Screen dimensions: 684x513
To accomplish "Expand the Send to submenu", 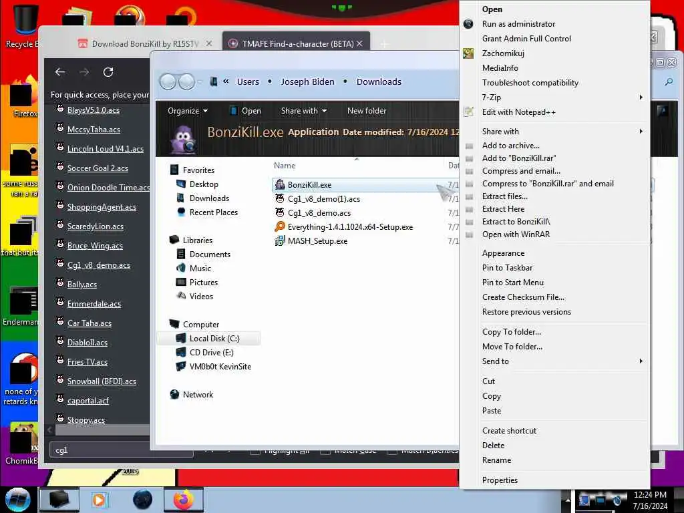I will 641,361.
